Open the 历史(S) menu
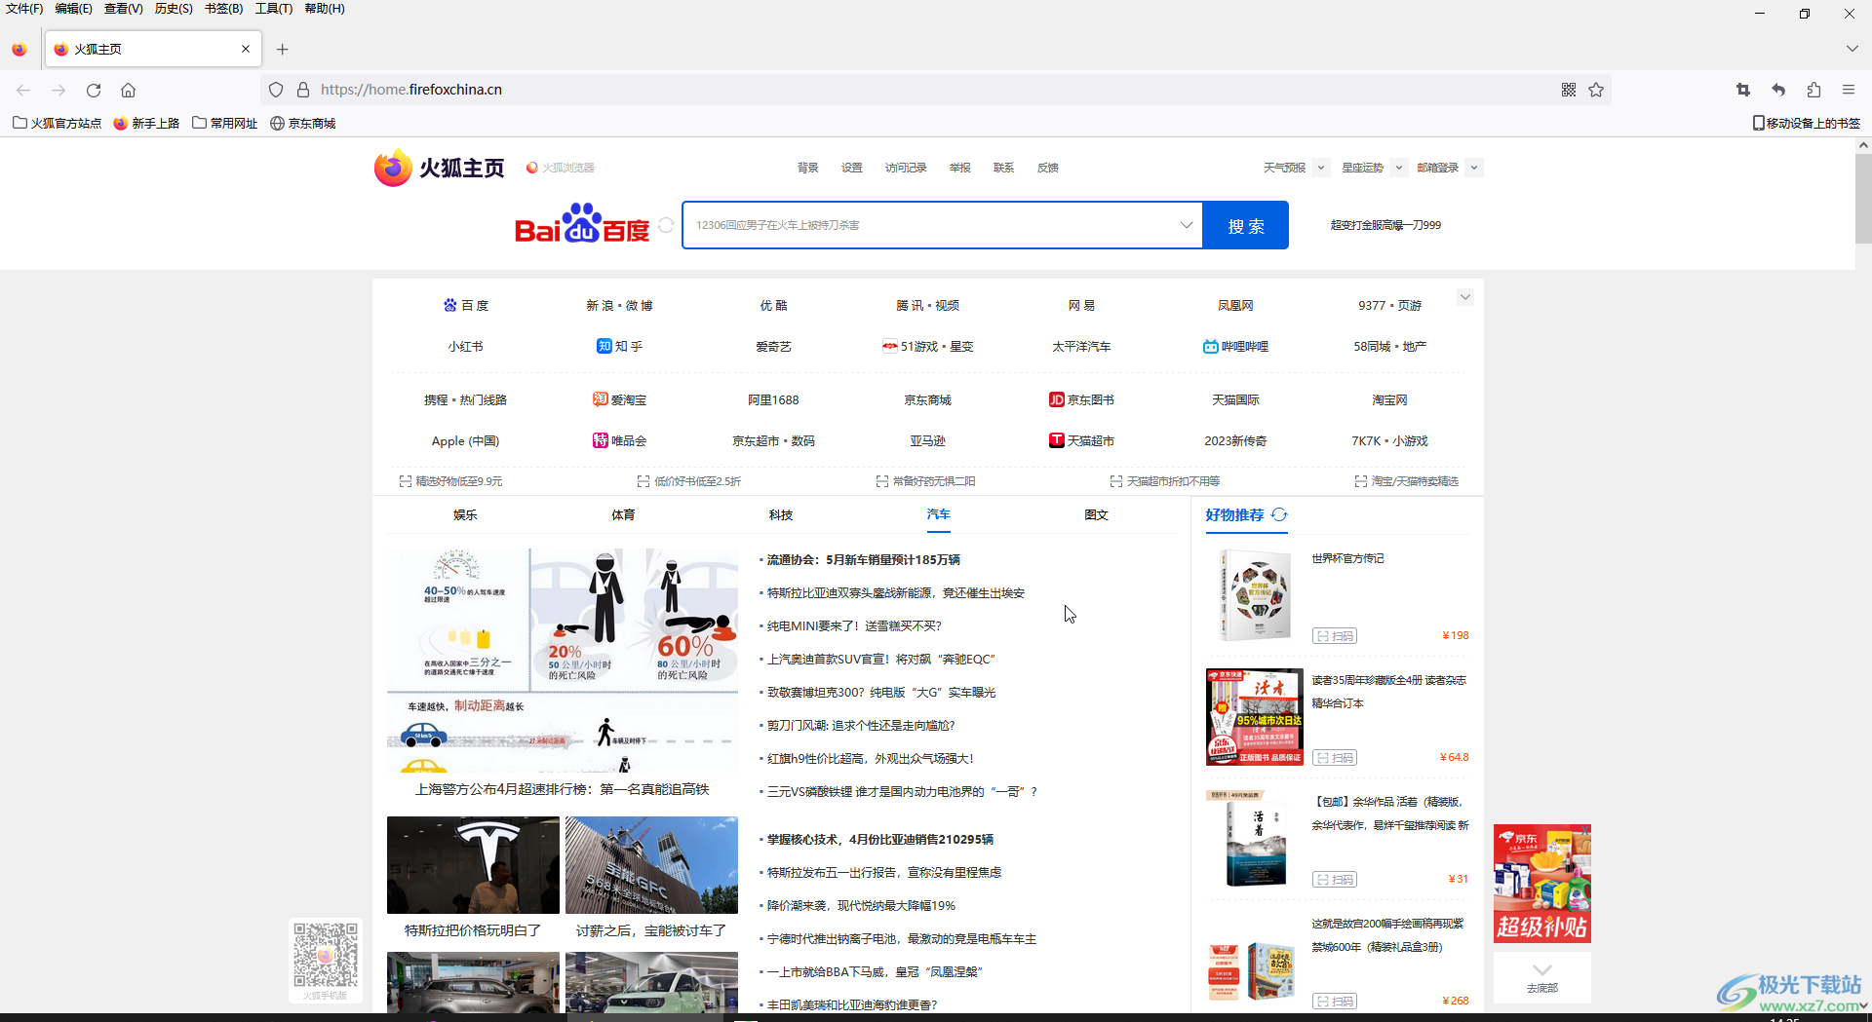 click(174, 9)
